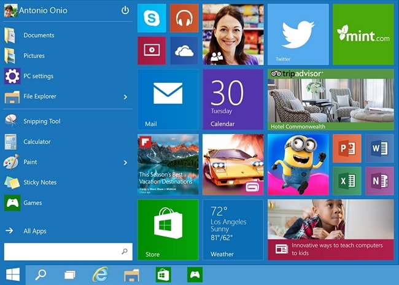
Task: Open the Twitter tile
Action: (x=298, y=34)
